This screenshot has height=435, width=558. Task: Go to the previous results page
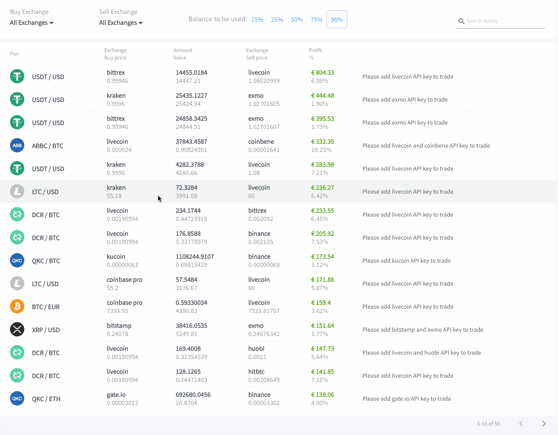(x=521, y=424)
